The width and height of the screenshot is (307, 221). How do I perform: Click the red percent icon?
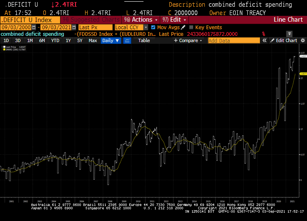[x=264, y=34]
